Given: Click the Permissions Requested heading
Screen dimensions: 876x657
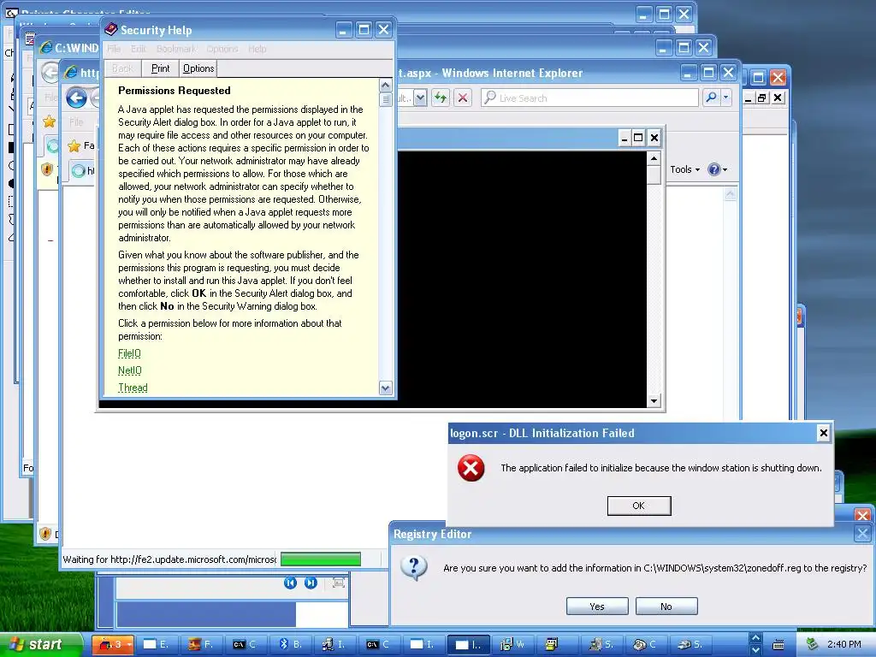Looking at the screenshot, I should pyautogui.click(x=175, y=91).
